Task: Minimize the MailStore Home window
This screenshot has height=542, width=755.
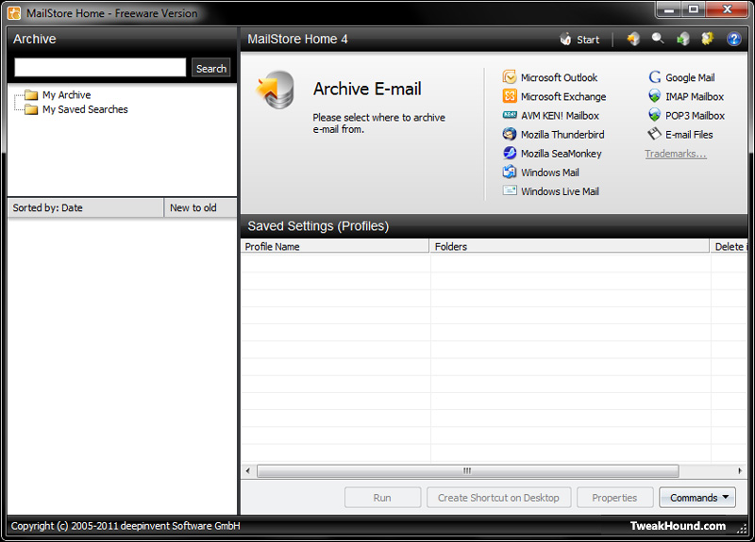Action: 669,9
